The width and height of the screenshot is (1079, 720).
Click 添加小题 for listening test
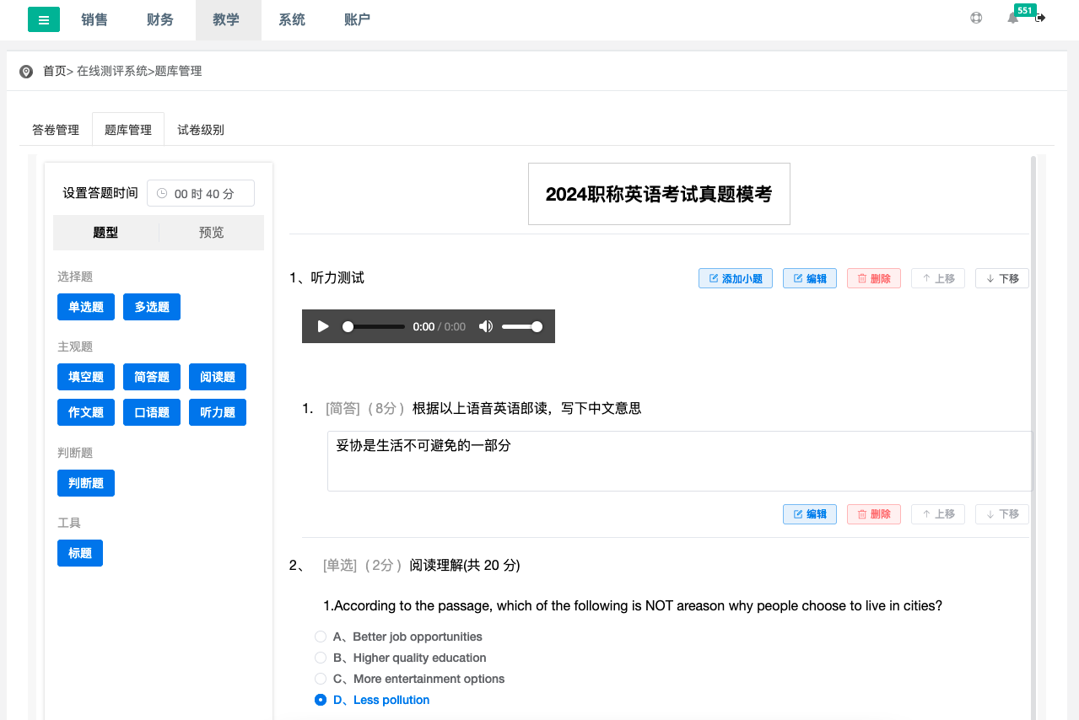click(x=736, y=278)
